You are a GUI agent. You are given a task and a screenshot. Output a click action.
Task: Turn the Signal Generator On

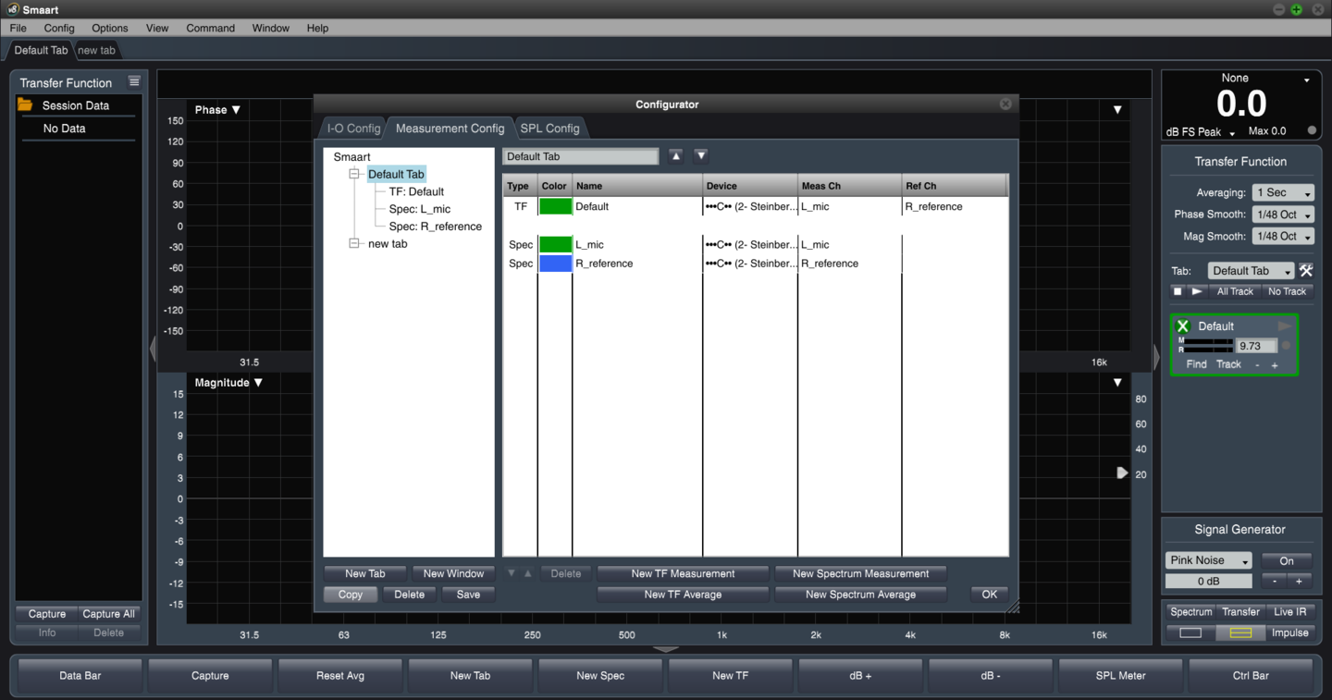point(1287,559)
